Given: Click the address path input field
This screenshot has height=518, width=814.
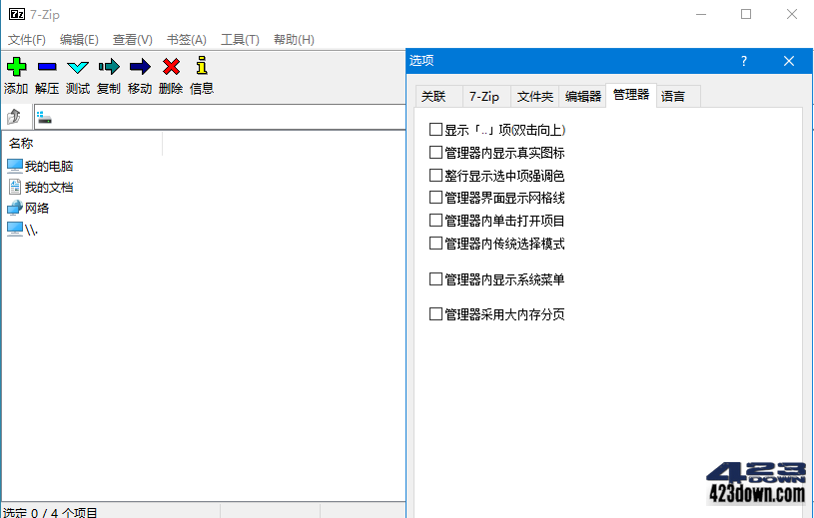Looking at the screenshot, I should pyautogui.click(x=220, y=117).
